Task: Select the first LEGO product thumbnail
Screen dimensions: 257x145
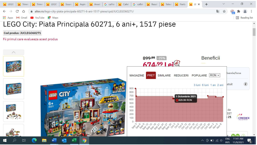Action: click(14, 66)
